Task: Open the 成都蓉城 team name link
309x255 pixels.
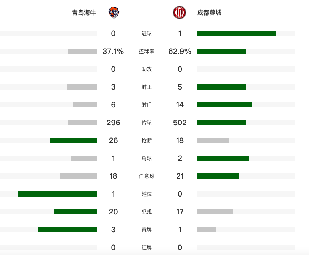Action: [209, 13]
